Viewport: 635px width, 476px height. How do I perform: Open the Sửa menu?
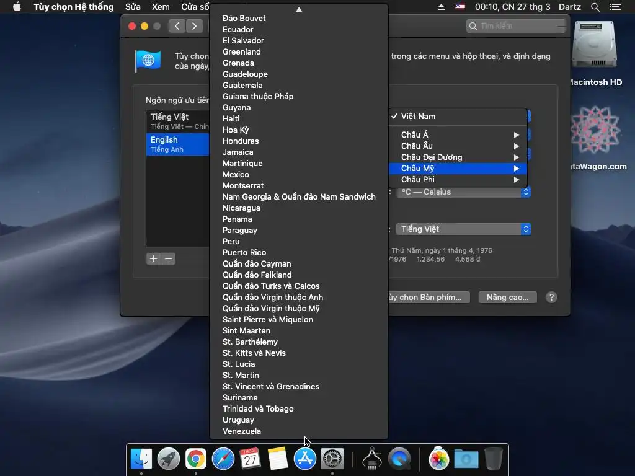[x=133, y=7]
